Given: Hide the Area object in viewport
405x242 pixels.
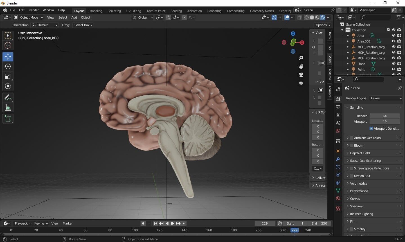Looking at the screenshot, I should pyautogui.click(x=393, y=35).
